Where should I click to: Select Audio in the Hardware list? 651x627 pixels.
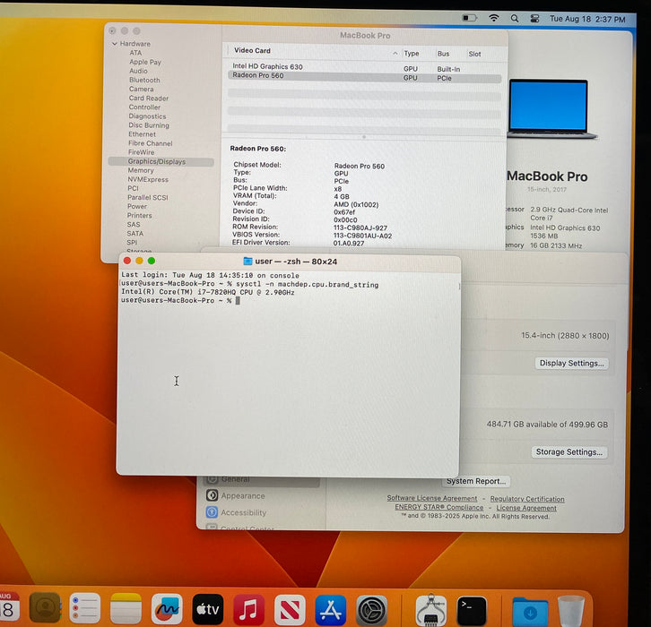[x=138, y=71]
